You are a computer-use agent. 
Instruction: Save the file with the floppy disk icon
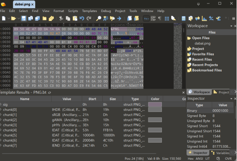24,18
